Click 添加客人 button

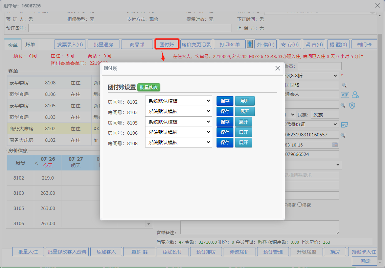tap(106, 252)
